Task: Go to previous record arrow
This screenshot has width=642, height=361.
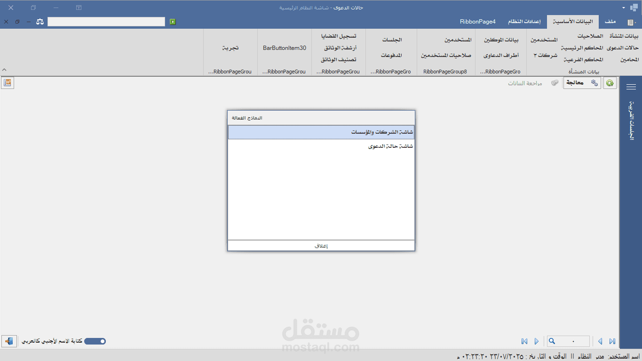Action: tap(600, 341)
